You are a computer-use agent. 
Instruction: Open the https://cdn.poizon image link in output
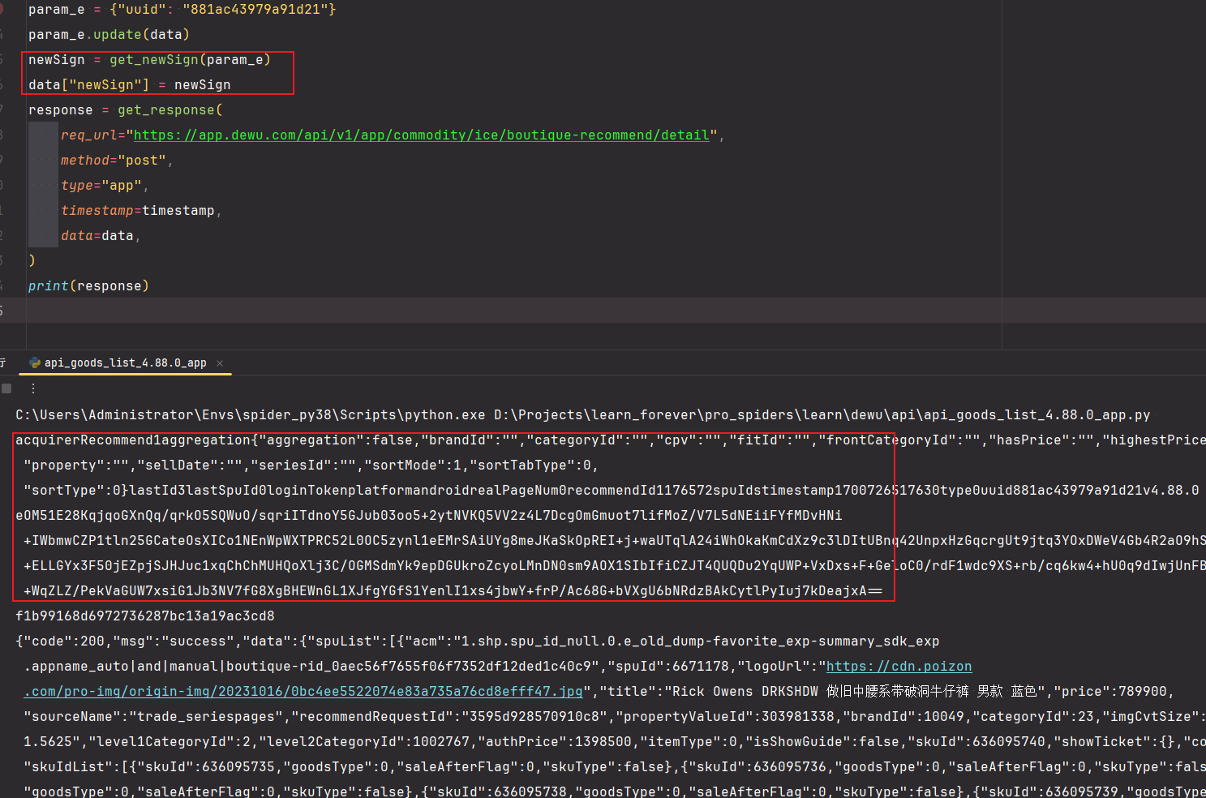tap(899, 667)
